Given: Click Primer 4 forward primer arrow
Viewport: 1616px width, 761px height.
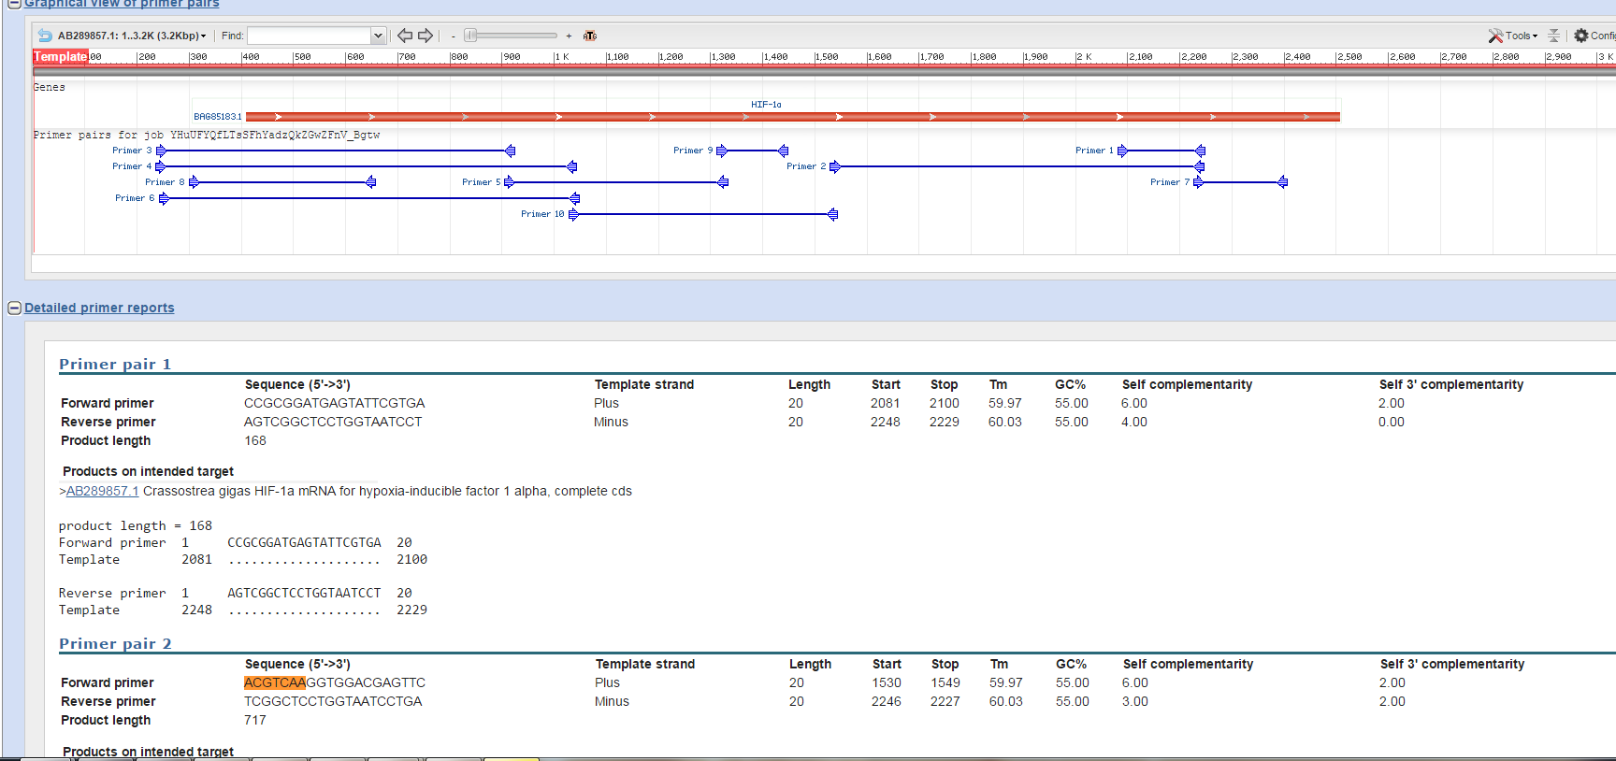Looking at the screenshot, I should [x=160, y=166].
